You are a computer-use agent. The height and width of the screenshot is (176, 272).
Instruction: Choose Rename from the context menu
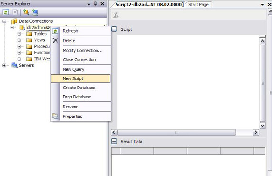point(81,107)
